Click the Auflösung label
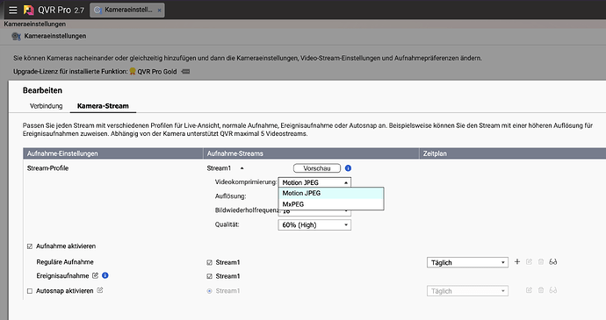The height and width of the screenshot is (320, 606). coord(230,196)
